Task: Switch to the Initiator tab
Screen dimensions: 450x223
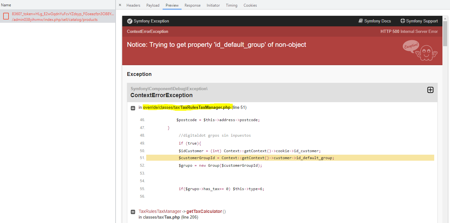Action: point(213,5)
